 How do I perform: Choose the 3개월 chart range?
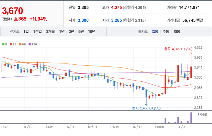point(50,31)
